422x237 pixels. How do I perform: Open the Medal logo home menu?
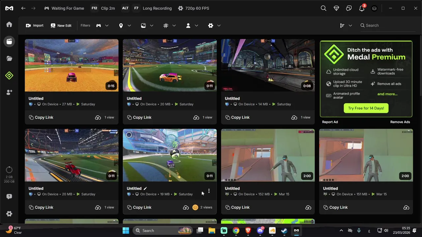pos(9,8)
